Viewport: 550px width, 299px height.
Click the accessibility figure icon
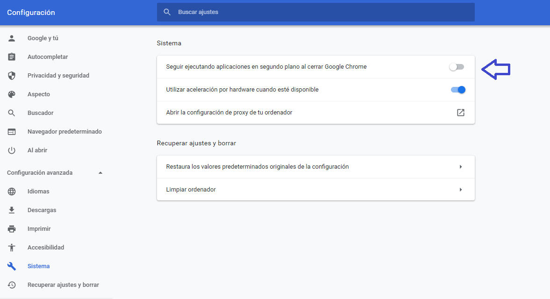click(12, 248)
